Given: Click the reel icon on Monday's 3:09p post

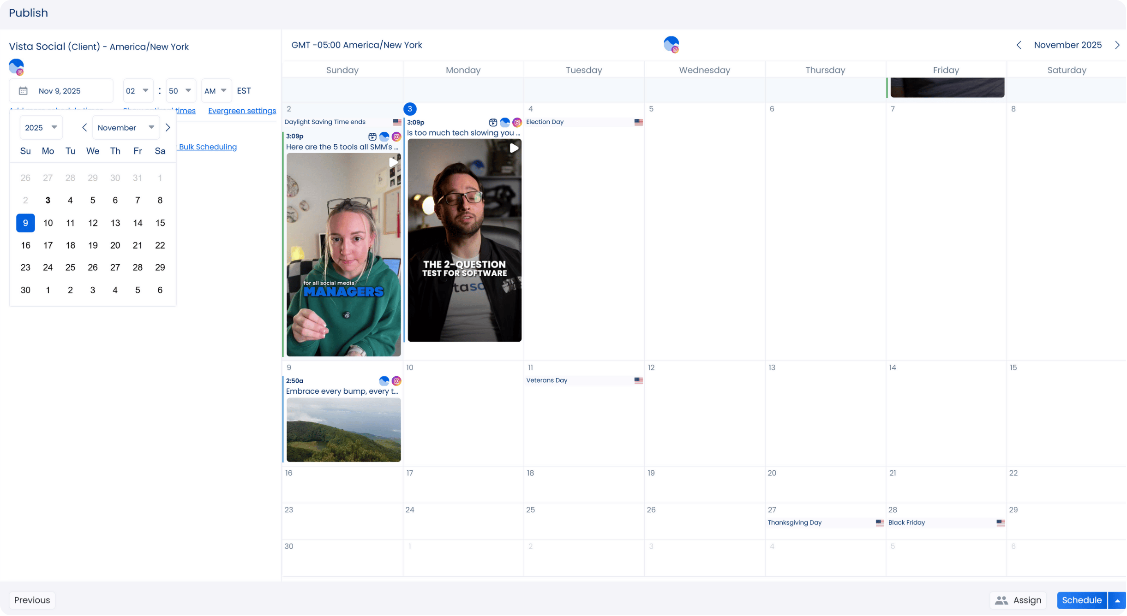Looking at the screenshot, I should pyautogui.click(x=493, y=123).
